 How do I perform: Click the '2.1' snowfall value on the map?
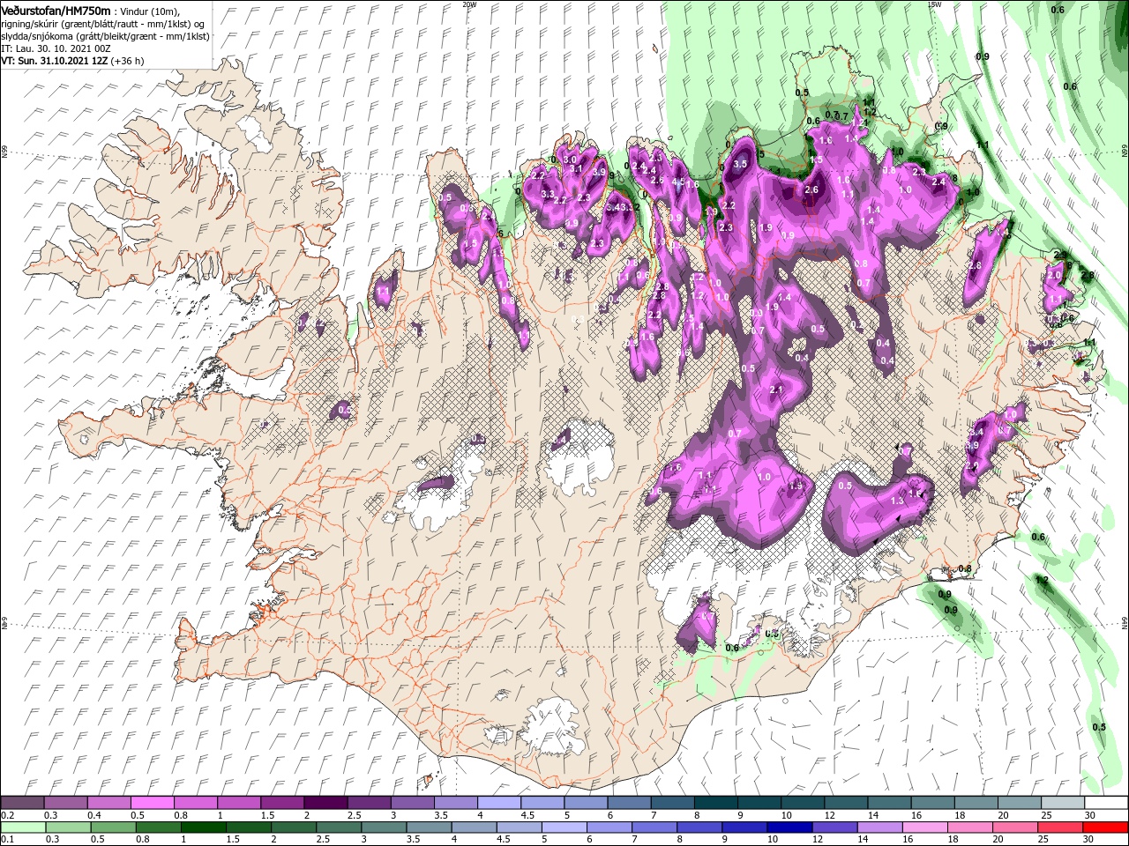(777, 390)
